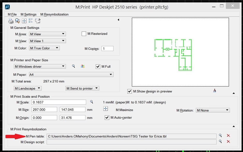243x152 pixels.
Task: Click the scale ratio text 1 mm to 0.1637 m
Action: click(x=134, y=102)
